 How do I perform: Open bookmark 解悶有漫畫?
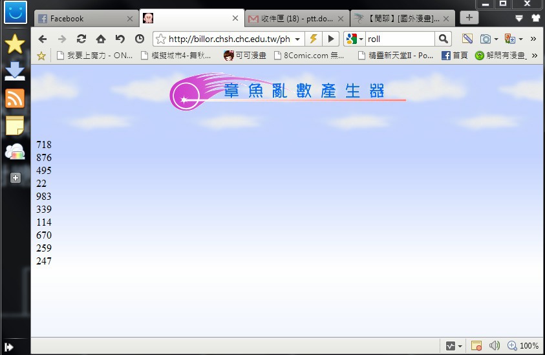pyautogui.click(x=501, y=56)
